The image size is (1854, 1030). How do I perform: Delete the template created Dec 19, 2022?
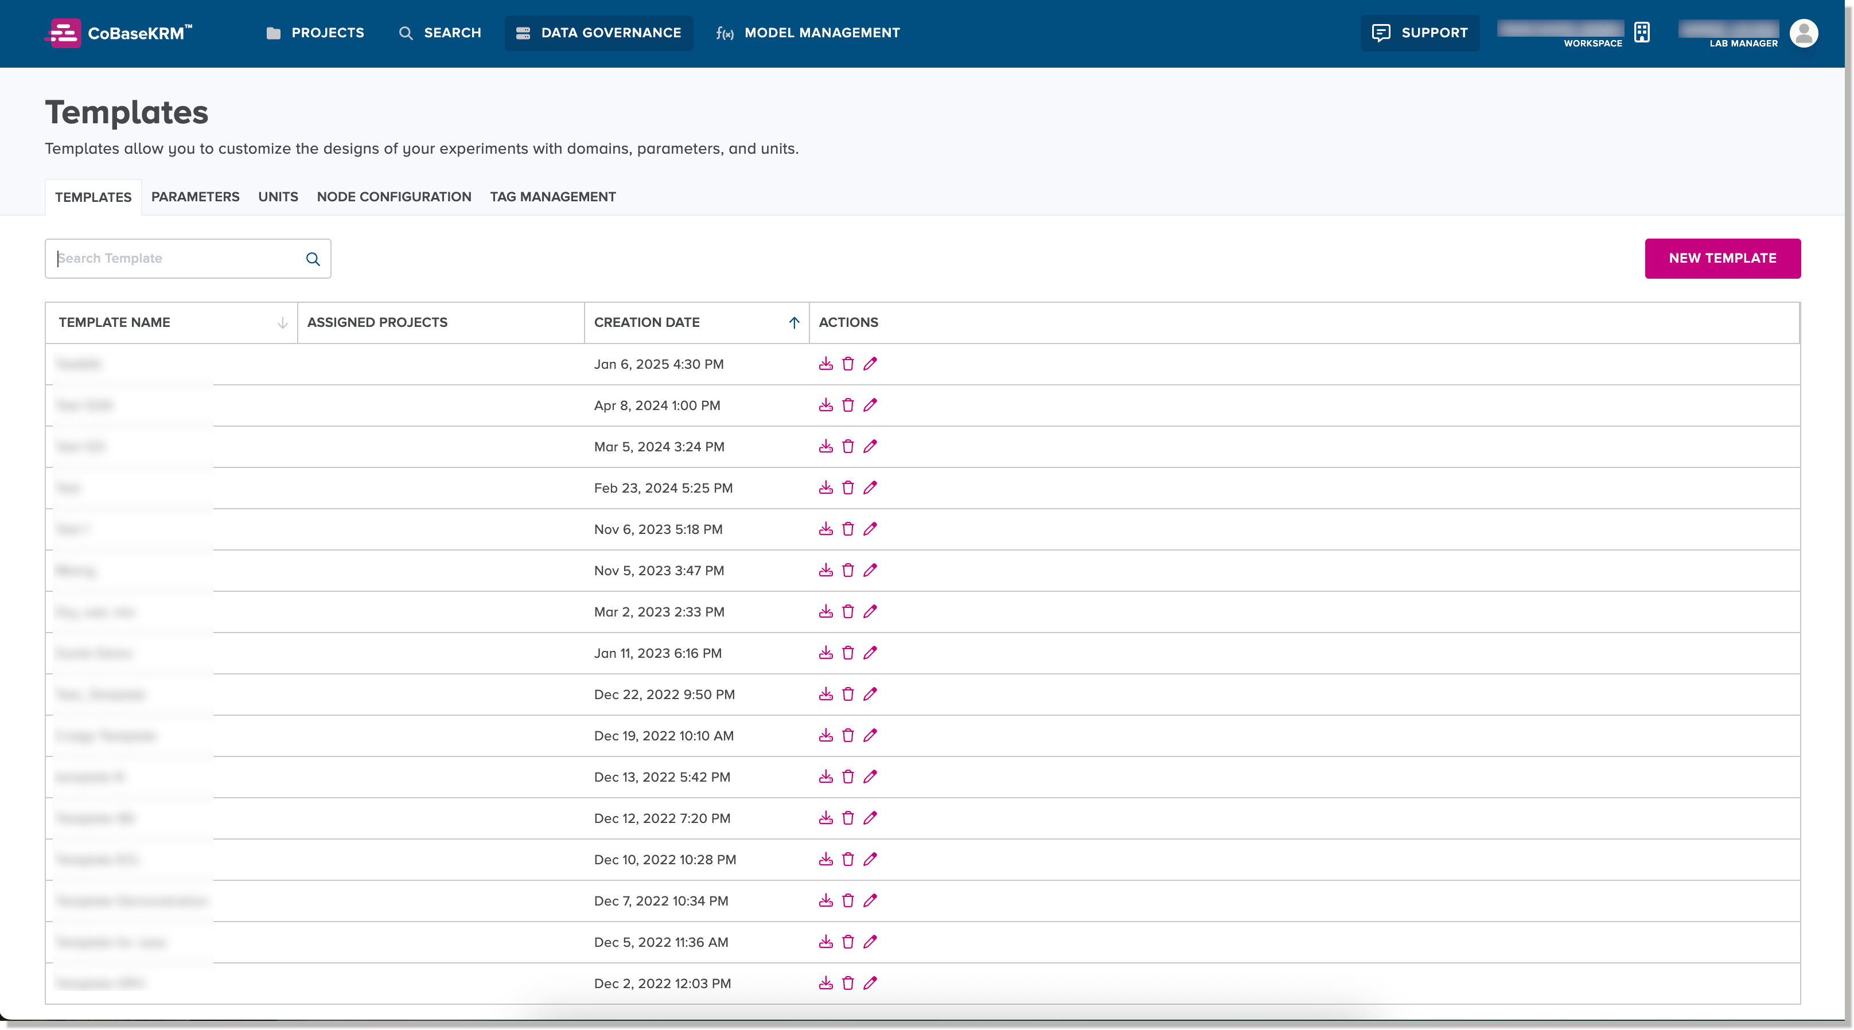(848, 735)
